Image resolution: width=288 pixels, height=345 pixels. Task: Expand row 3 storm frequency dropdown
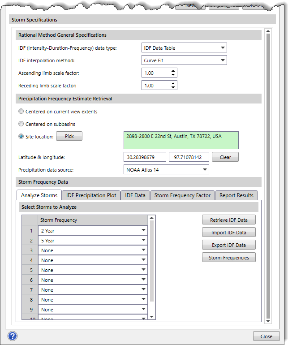(x=143, y=250)
